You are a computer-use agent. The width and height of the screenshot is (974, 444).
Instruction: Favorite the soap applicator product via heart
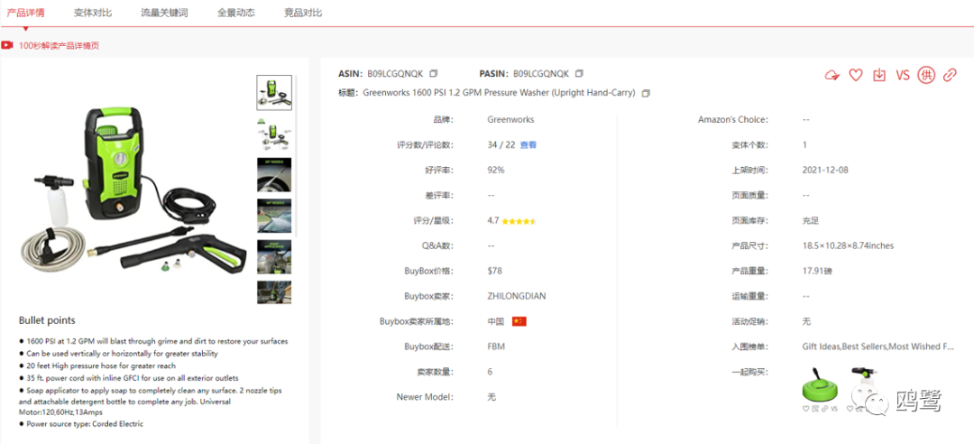[x=850, y=409]
